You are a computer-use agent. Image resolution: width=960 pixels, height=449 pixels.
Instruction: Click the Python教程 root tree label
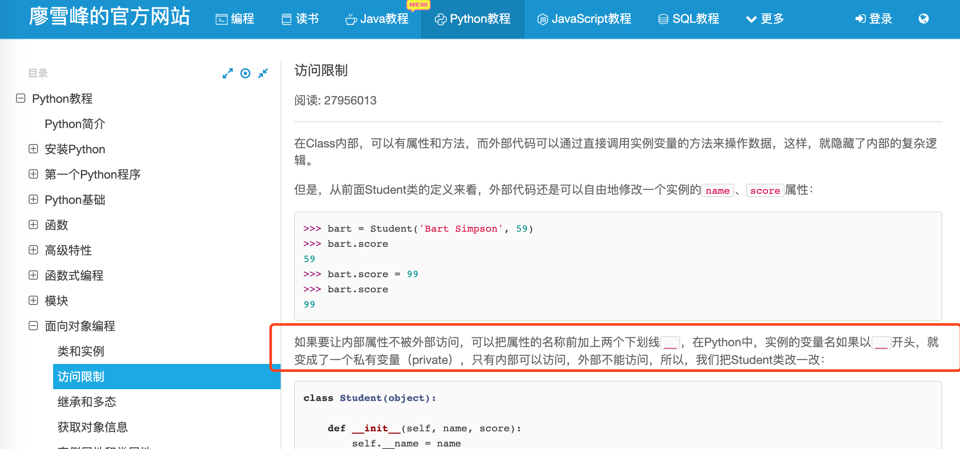tap(62, 99)
